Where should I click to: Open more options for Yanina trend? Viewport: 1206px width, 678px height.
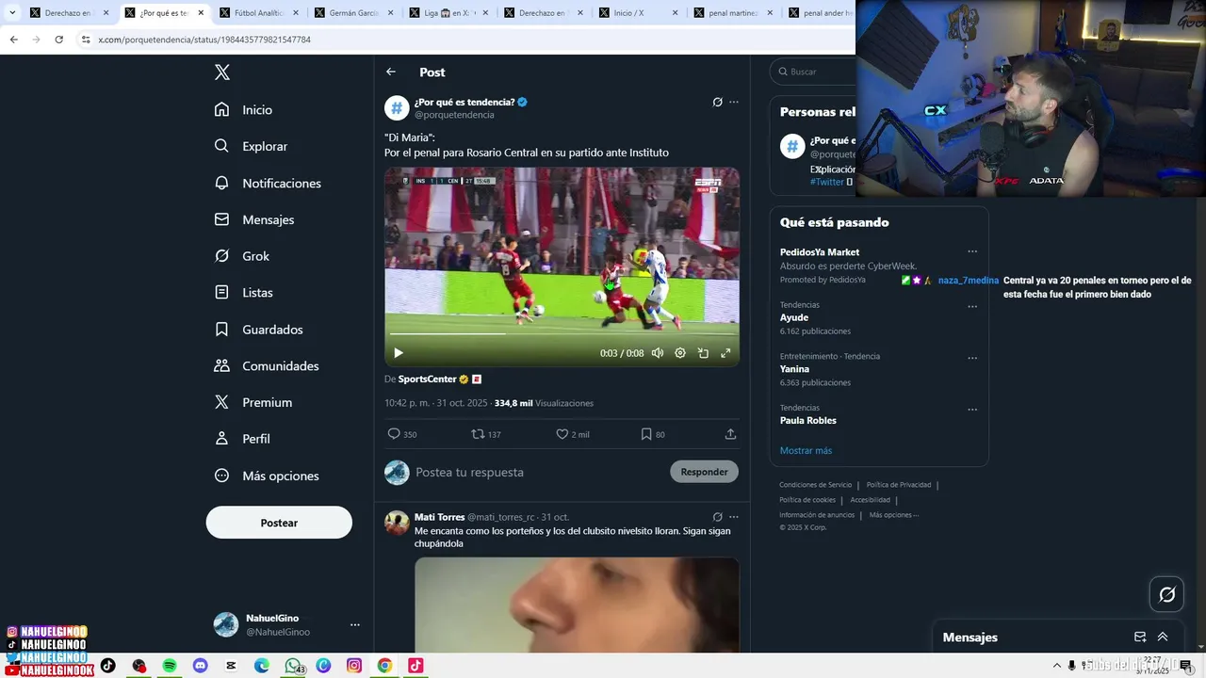pos(972,358)
